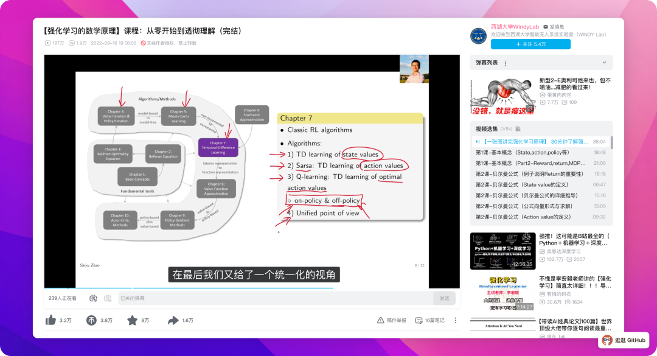Image resolution: width=657 pixels, height=356 pixels.
Task: Open danmaku settings icon
Action: pos(108,298)
